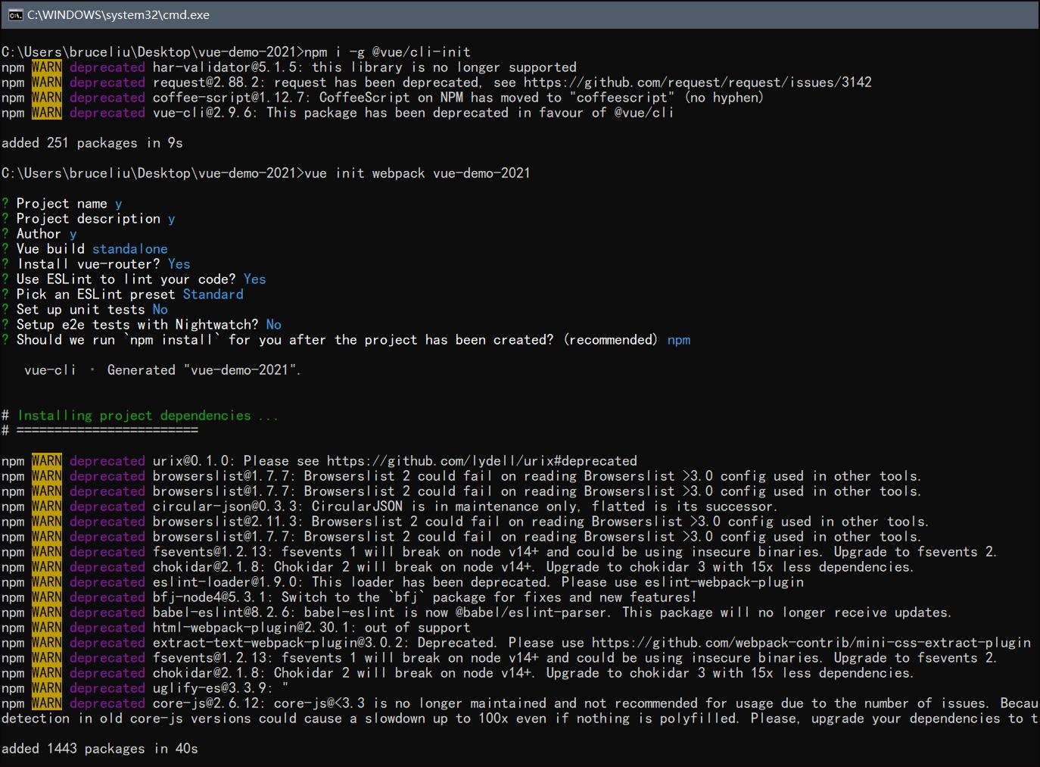The height and width of the screenshot is (767, 1040).
Task: Click the 'Project description' prompt line
Action: click(x=89, y=219)
